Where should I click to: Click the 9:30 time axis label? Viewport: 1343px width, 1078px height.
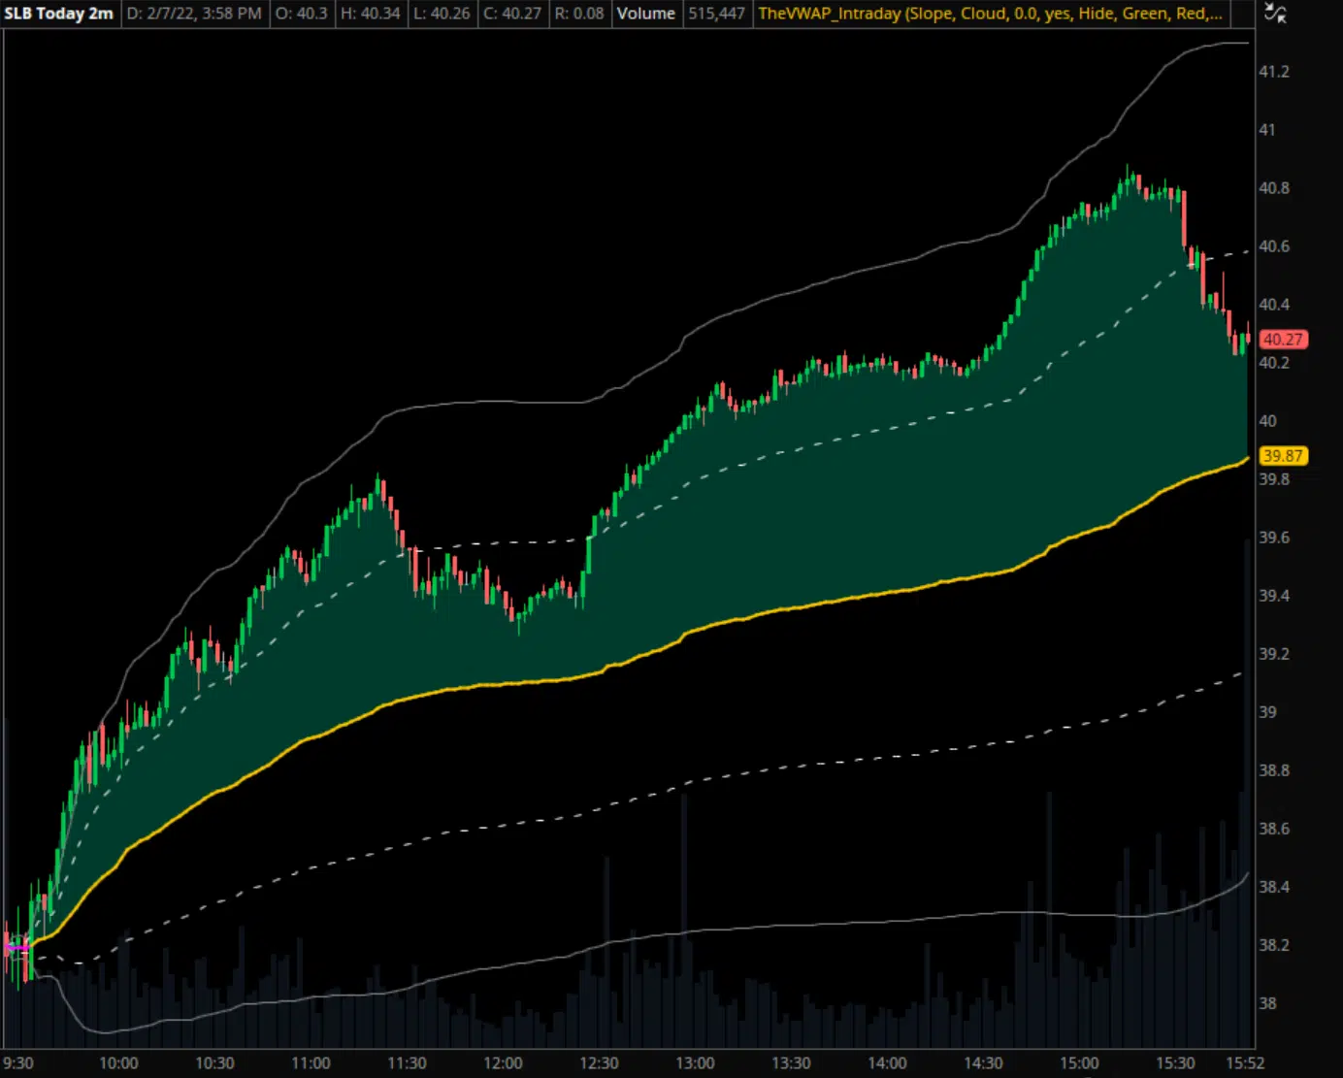point(17,1063)
